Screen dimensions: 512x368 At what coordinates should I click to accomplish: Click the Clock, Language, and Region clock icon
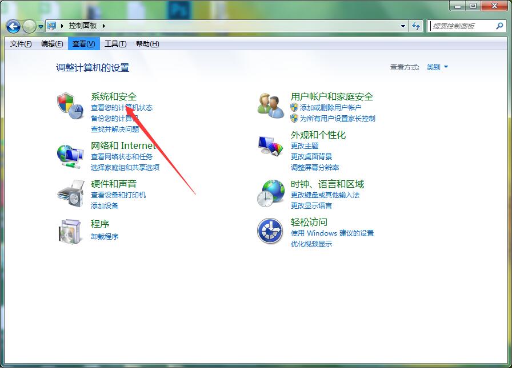click(x=270, y=192)
